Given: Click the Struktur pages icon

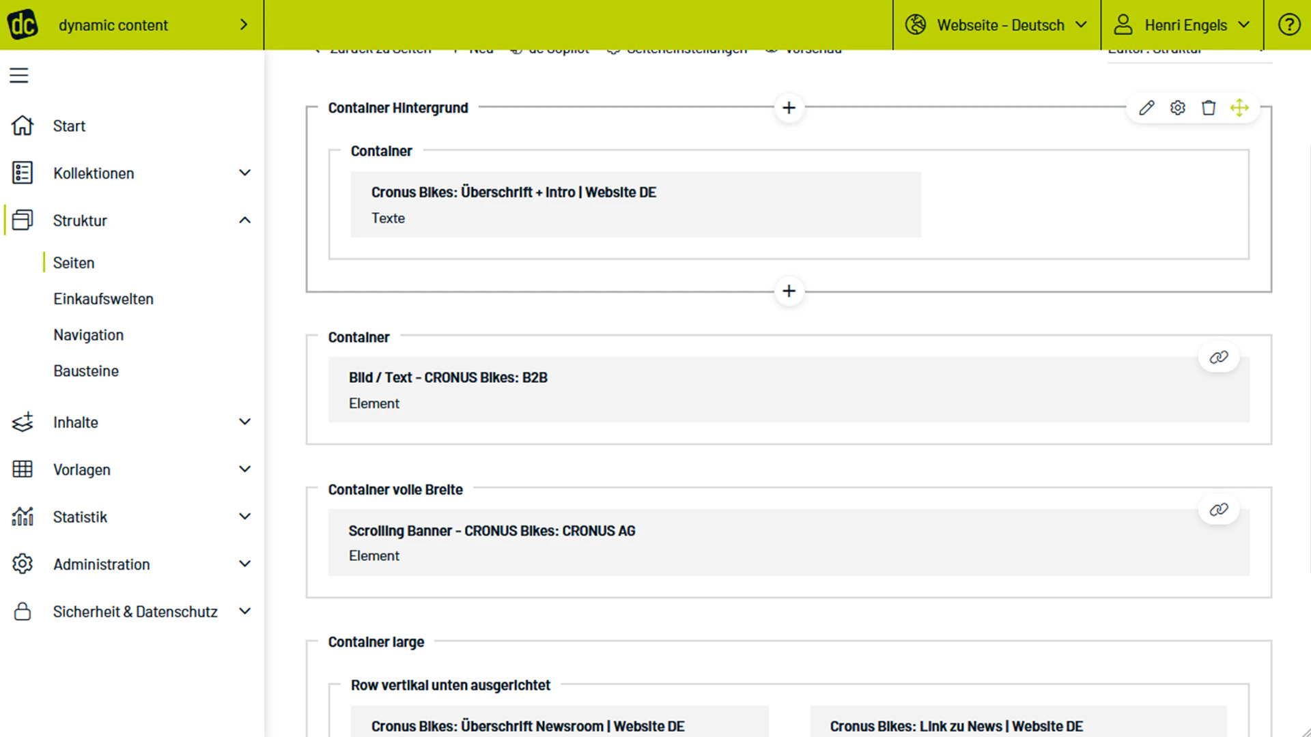Looking at the screenshot, I should coord(23,220).
